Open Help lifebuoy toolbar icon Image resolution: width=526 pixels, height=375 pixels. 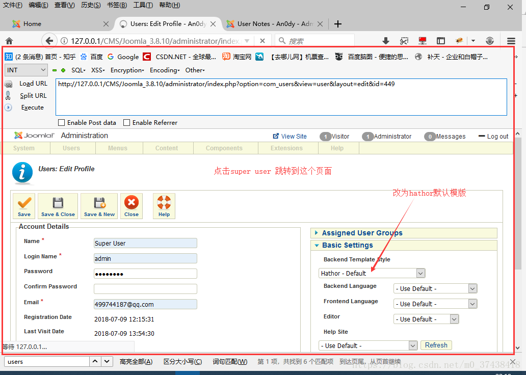(164, 206)
